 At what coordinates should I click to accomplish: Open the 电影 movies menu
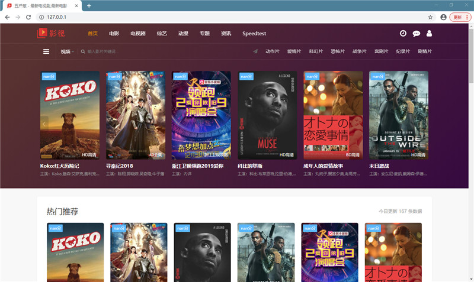pyautogui.click(x=114, y=34)
